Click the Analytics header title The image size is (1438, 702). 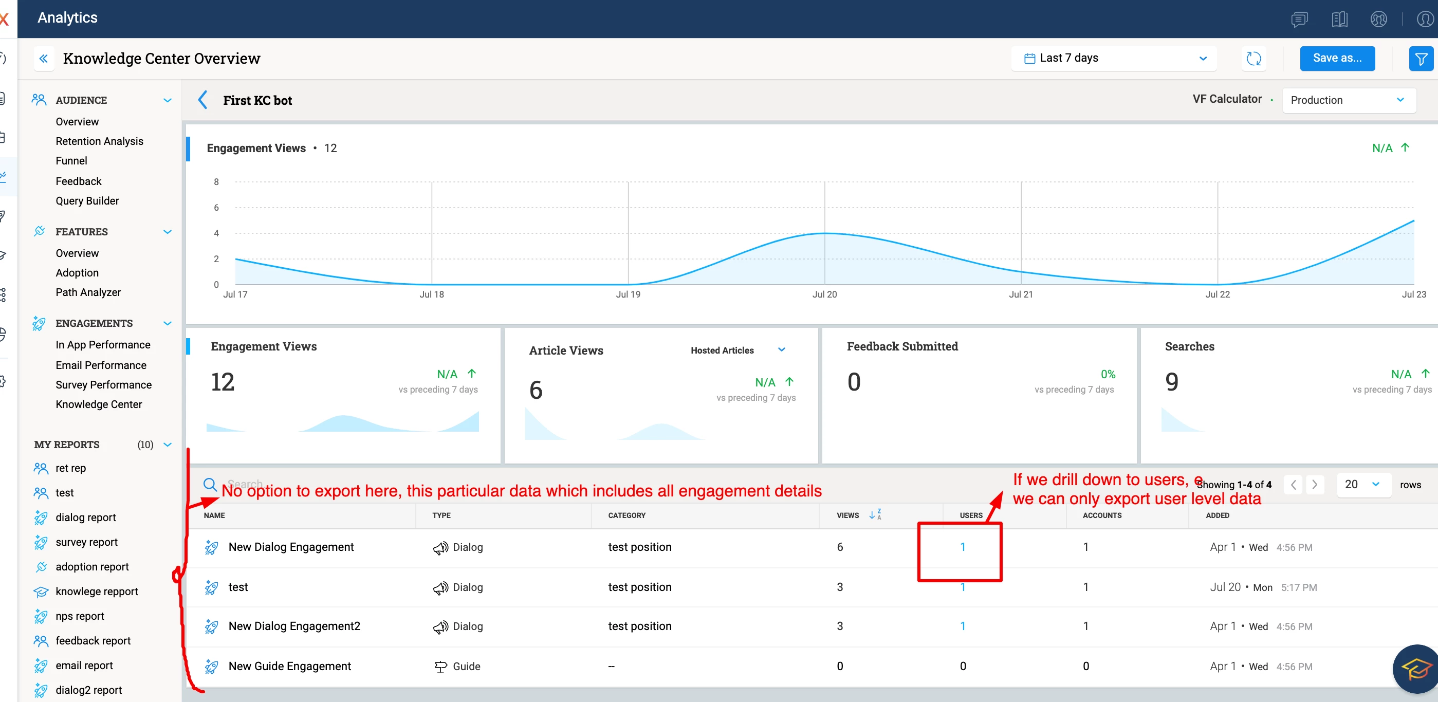coord(67,18)
